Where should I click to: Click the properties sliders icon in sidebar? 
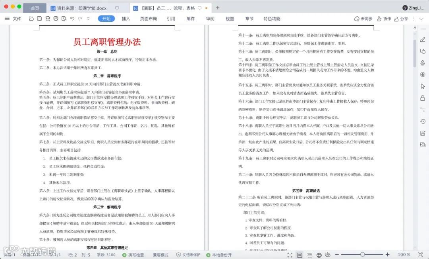coord(423,110)
